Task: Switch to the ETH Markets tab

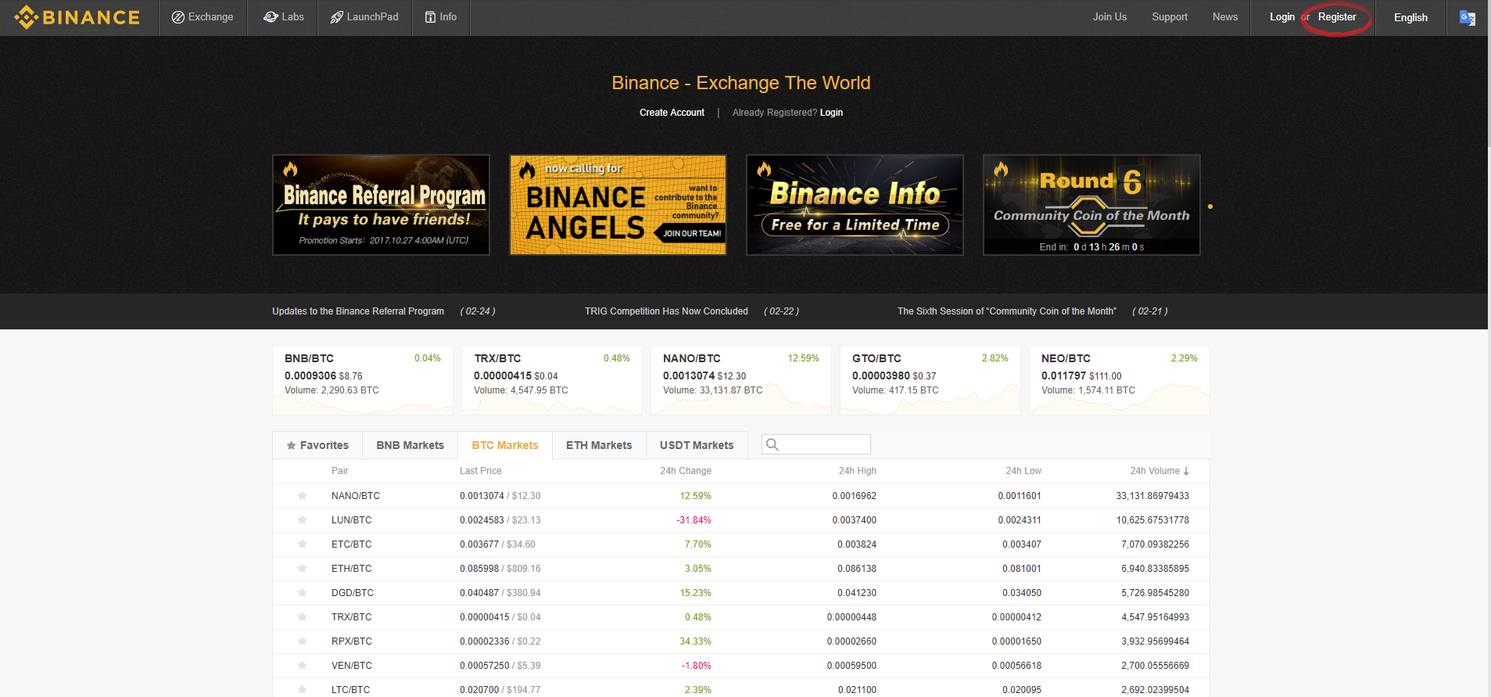Action: (599, 445)
